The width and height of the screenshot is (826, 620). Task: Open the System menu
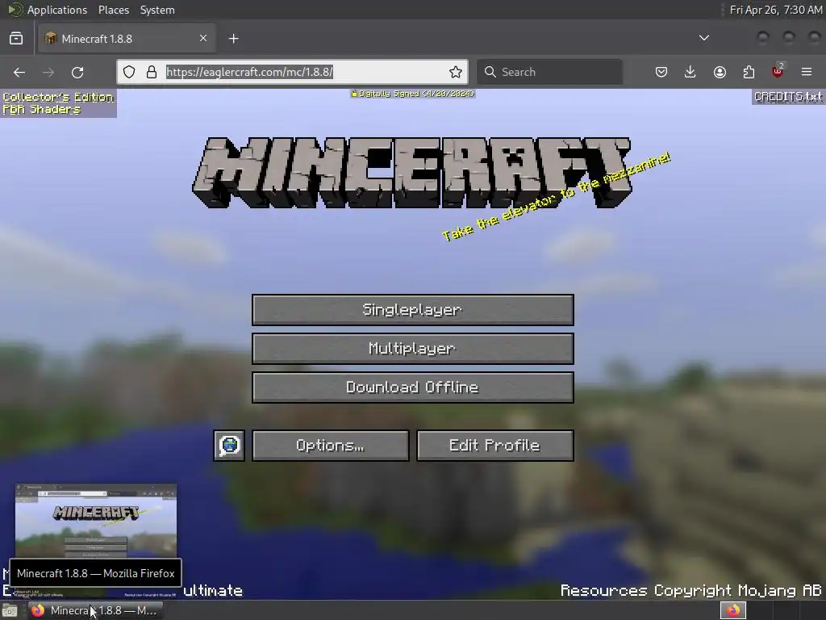(x=157, y=10)
